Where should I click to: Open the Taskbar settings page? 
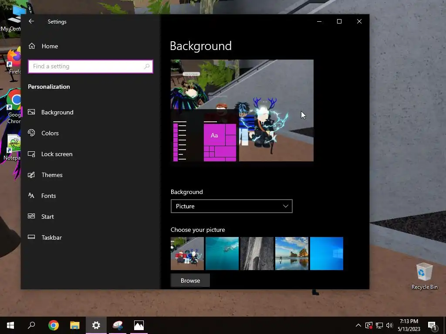(x=91, y=237)
